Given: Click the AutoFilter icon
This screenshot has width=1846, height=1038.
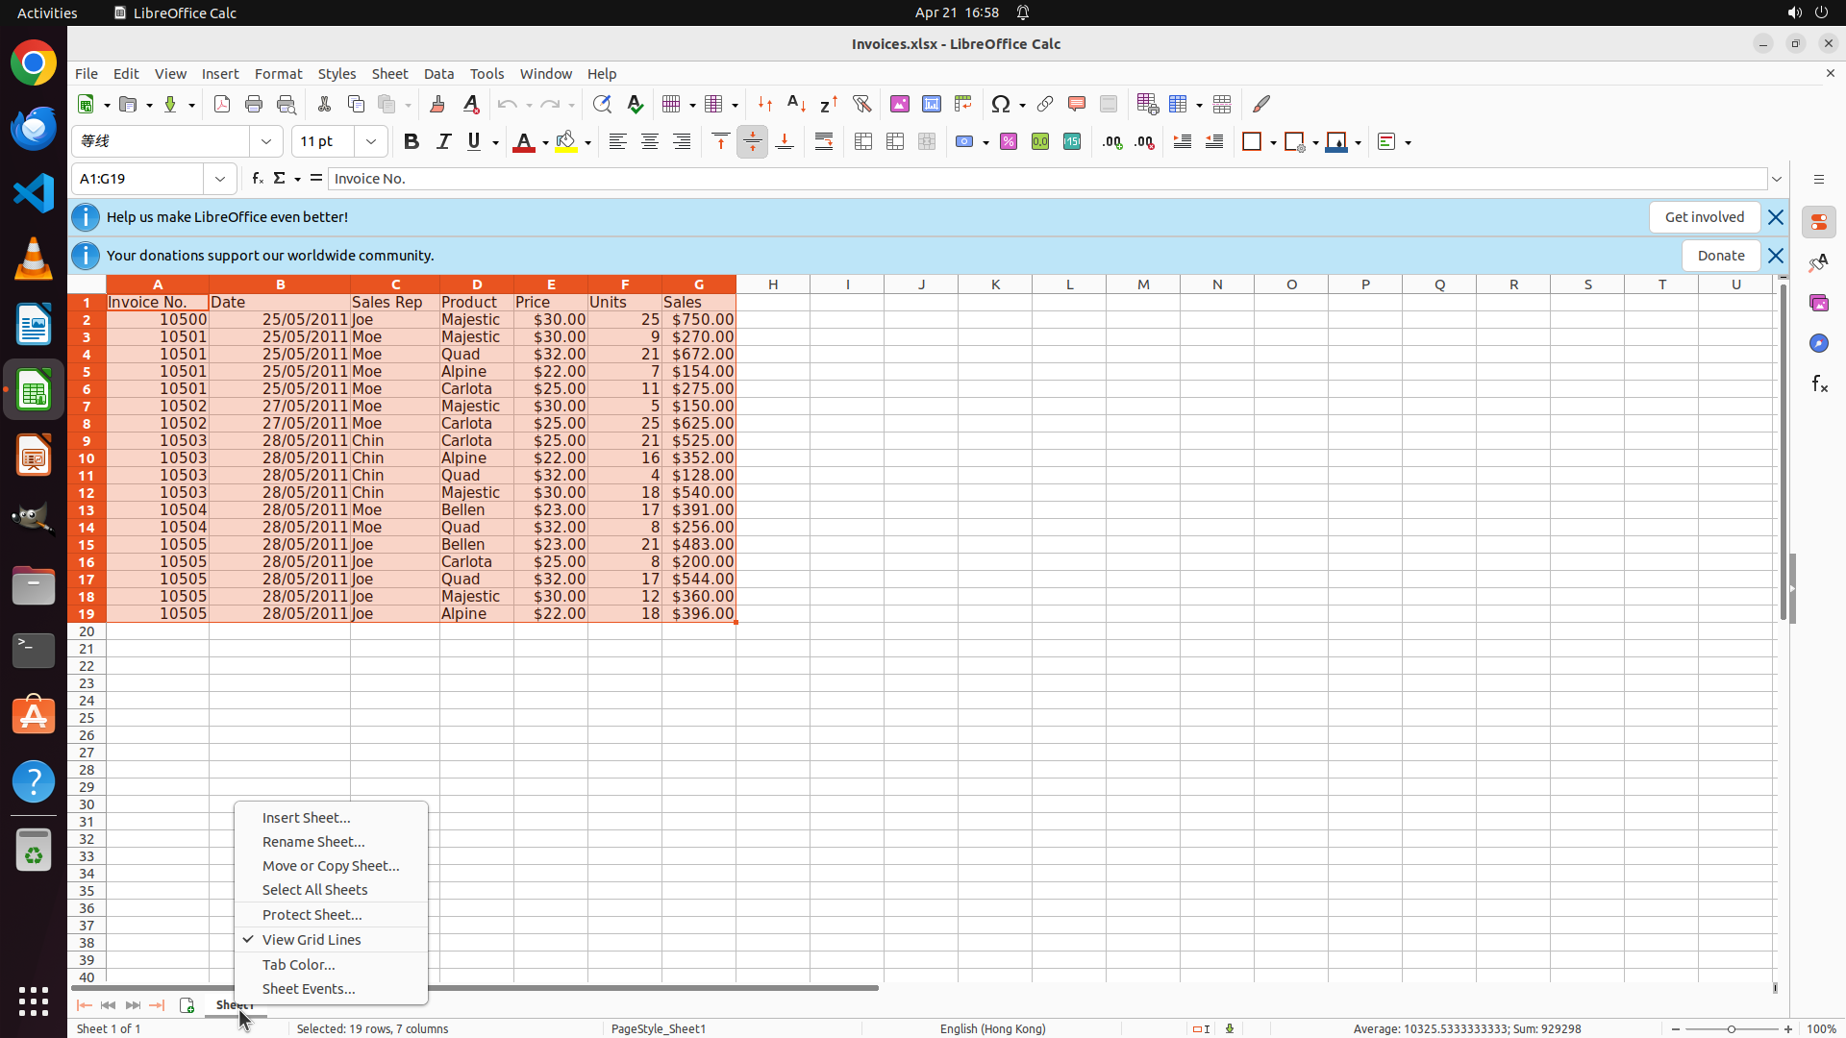Looking at the screenshot, I should 861,104.
